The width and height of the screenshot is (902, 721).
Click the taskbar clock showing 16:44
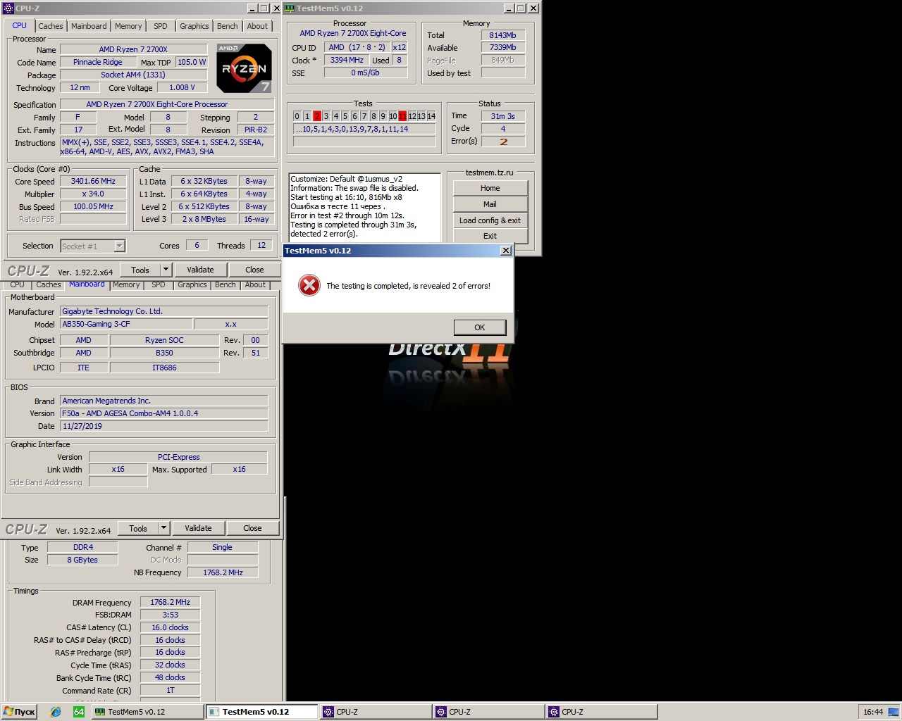(873, 712)
